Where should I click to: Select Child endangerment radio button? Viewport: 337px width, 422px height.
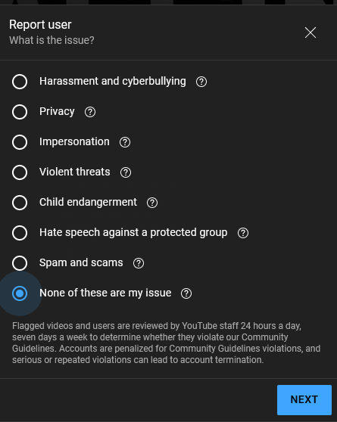coord(20,203)
